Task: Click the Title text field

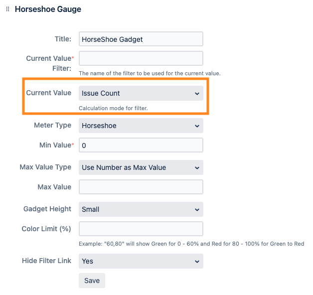Action: pos(141,39)
